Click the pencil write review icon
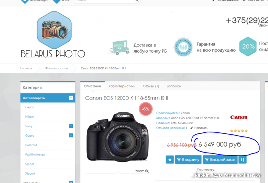Image resolution: width=268 pixels, height=183 pixels. click(x=192, y=128)
